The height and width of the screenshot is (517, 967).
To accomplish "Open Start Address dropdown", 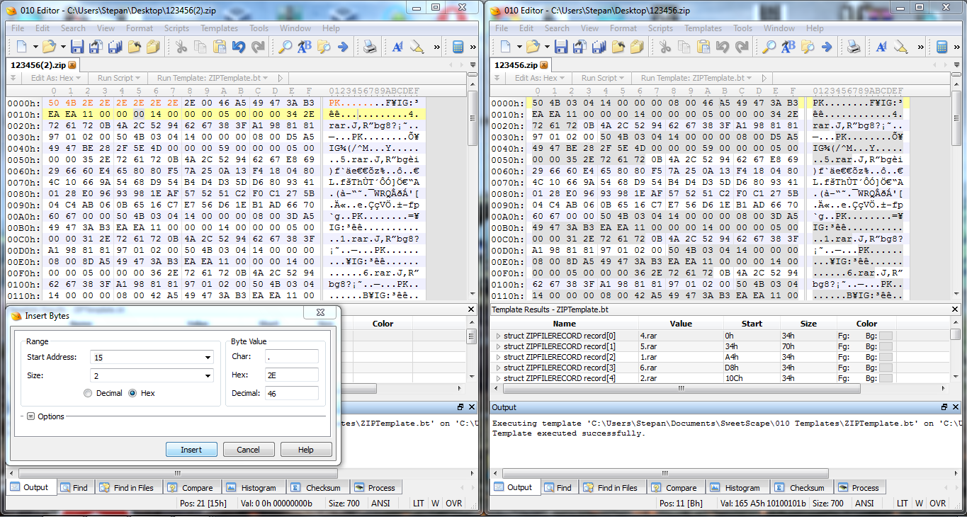I will [x=208, y=358].
